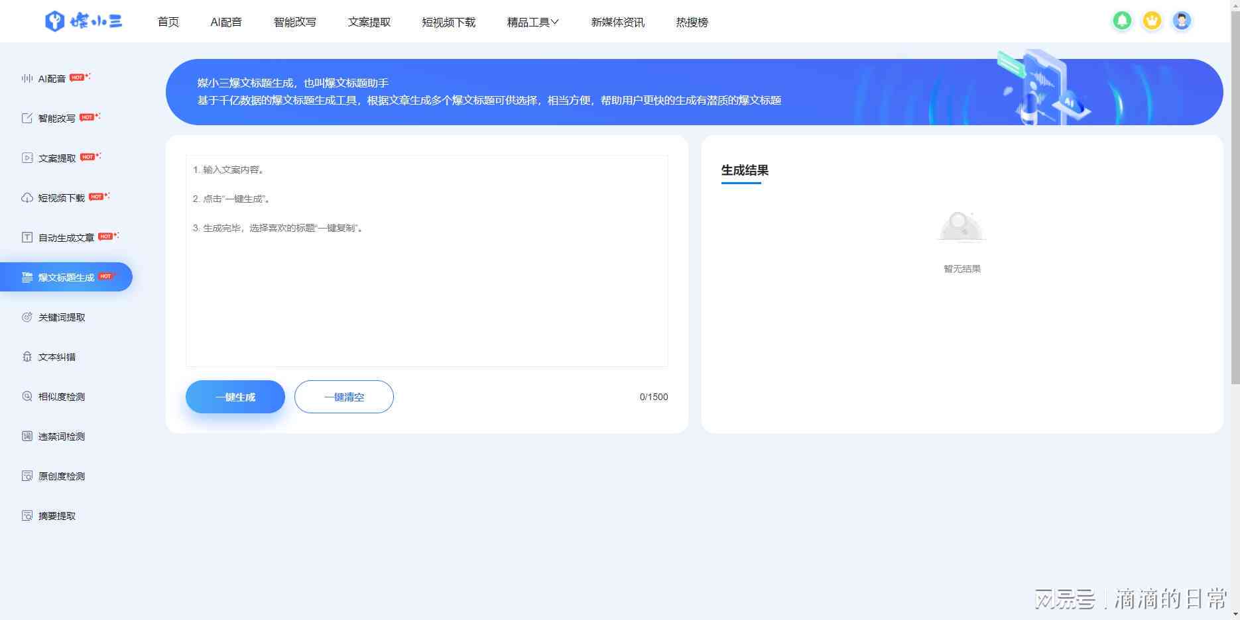Click the 摘要提取 sidebar icon
The height and width of the screenshot is (620, 1240).
coord(27,515)
